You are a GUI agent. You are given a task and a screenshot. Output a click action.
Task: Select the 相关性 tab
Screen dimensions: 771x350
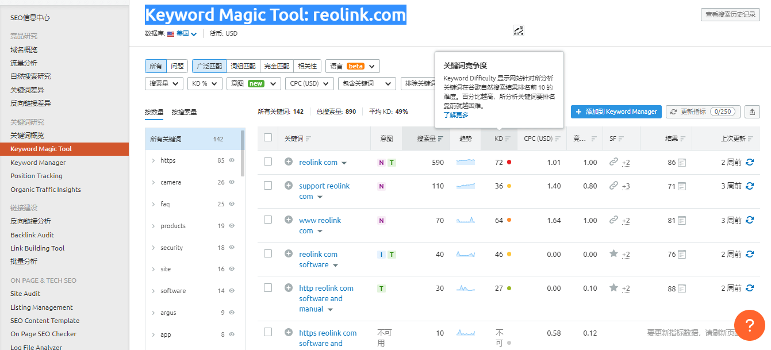point(308,66)
